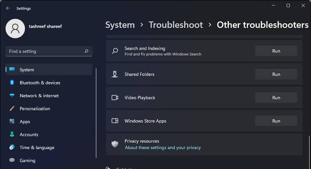Click the Other troubleshooters page title
This screenshot has height=169, width=311.
[x=262, y=25]
